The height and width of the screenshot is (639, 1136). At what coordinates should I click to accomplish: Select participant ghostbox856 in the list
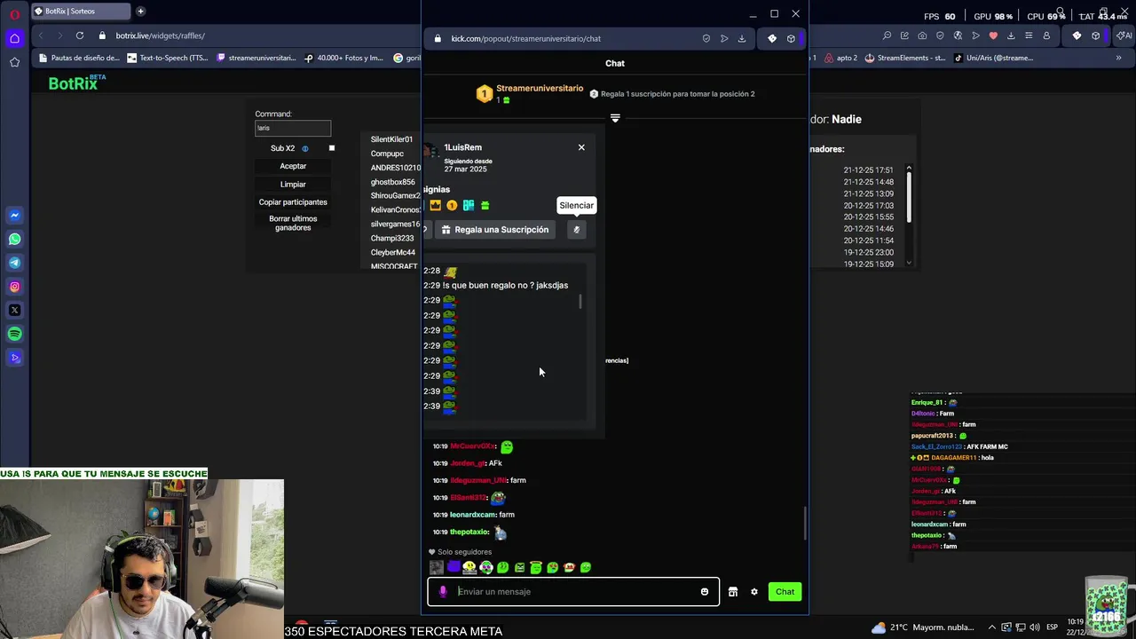click(392, 182)
